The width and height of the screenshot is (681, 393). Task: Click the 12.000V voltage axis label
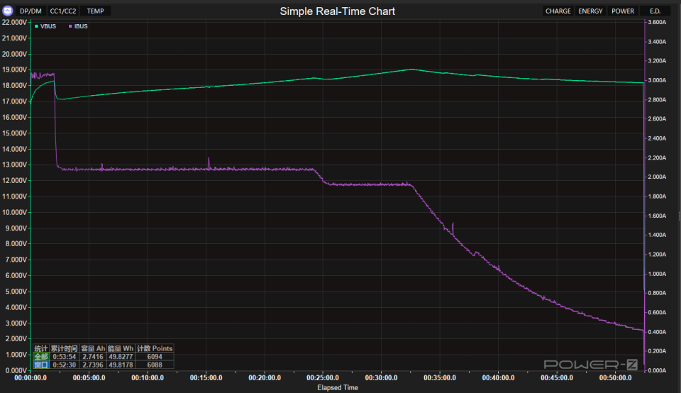pyautogui.click(x=14, y=180)
